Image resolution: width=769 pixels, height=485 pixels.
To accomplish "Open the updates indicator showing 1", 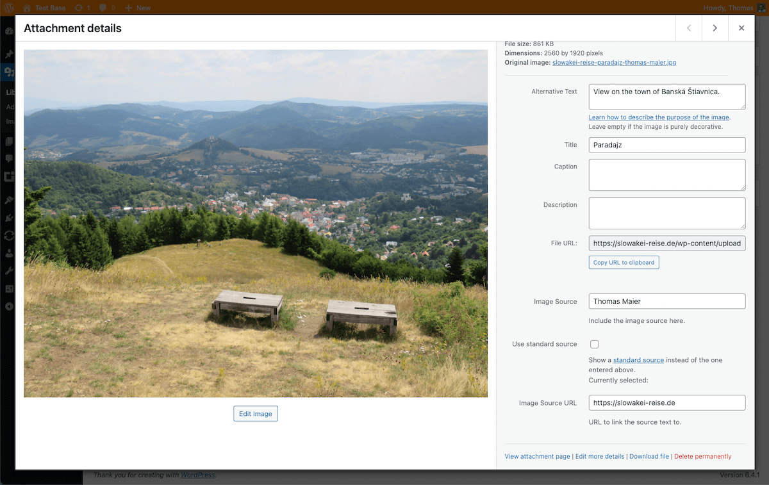I will 82,8.
